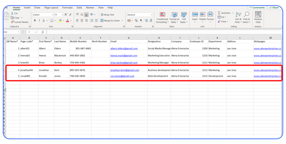Screen dimensions: 286x144
Task: Toggle Bold formatting
Action: (x=35, y=21)
